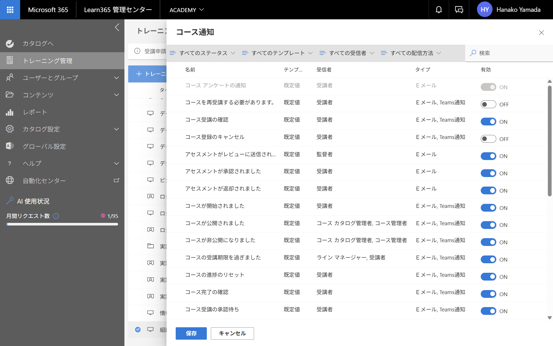Click the グローバル設定 icon
This screenshot has width=553, height=346.
10,146
